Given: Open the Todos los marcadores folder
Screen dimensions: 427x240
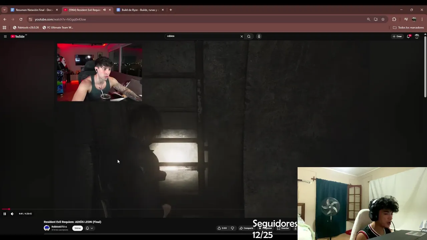Looking at the screenshot, I should 408,28.
